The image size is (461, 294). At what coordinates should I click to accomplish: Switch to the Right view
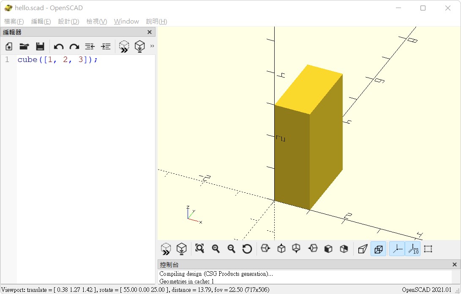[x=265, y=248]
